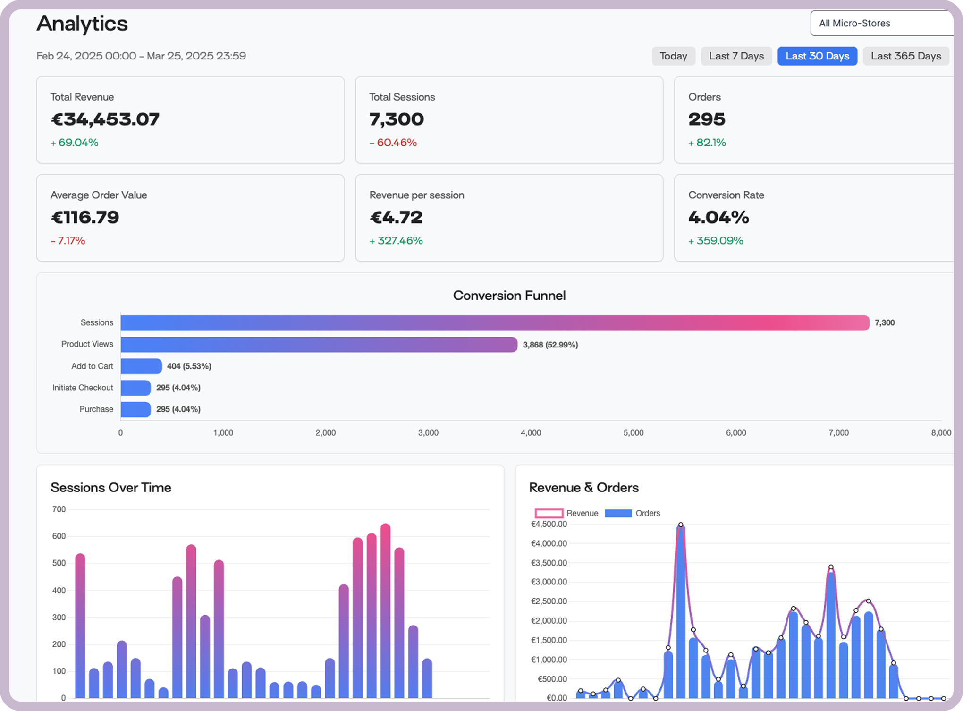This screenshot has width=963, height=711.
Task: Click the Purchase funnel label
Action: tap(96, 409)
